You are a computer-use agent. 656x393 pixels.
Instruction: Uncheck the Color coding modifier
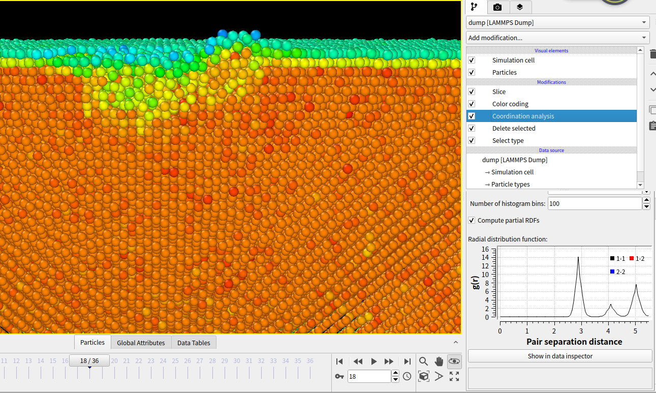coord(472,104)
